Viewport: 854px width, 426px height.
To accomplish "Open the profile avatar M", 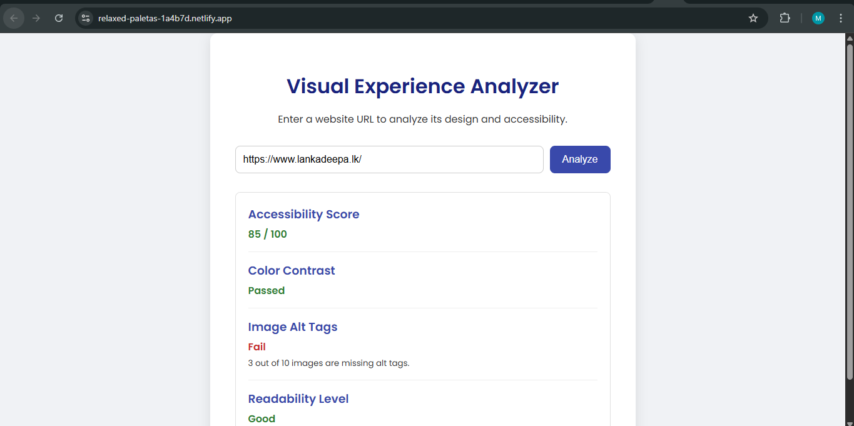I will click(818, 18).
